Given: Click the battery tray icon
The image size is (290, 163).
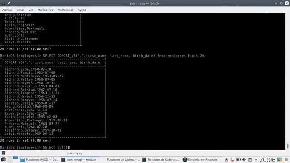Looking at the screenshot, I should (x=238, y=160).
